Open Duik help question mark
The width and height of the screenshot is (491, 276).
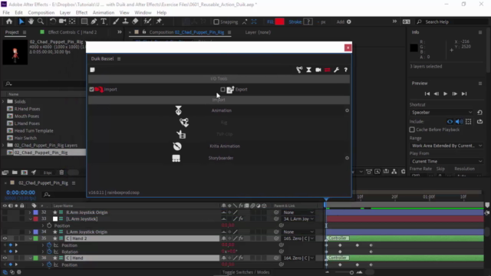[346, 70]
